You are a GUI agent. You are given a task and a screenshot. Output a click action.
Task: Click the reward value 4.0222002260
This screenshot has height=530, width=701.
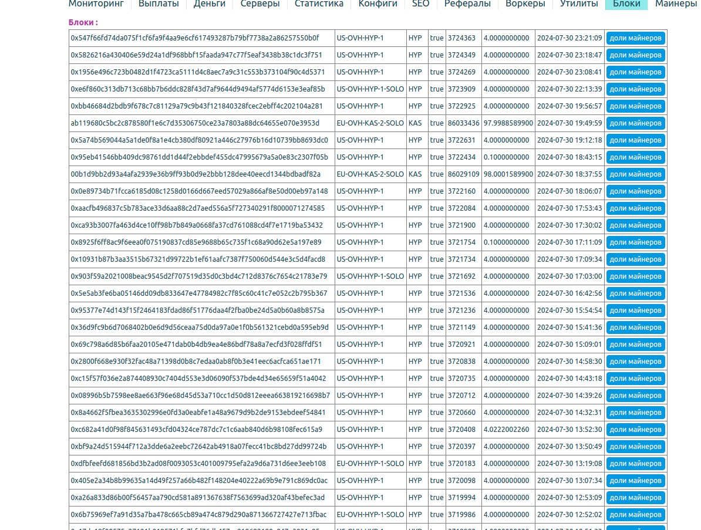pos(506,430)
